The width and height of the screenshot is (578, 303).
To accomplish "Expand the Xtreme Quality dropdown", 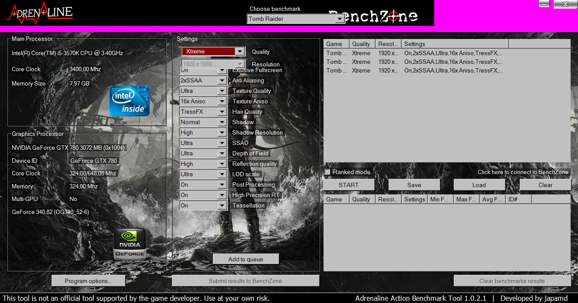I will tap(240, 52).
